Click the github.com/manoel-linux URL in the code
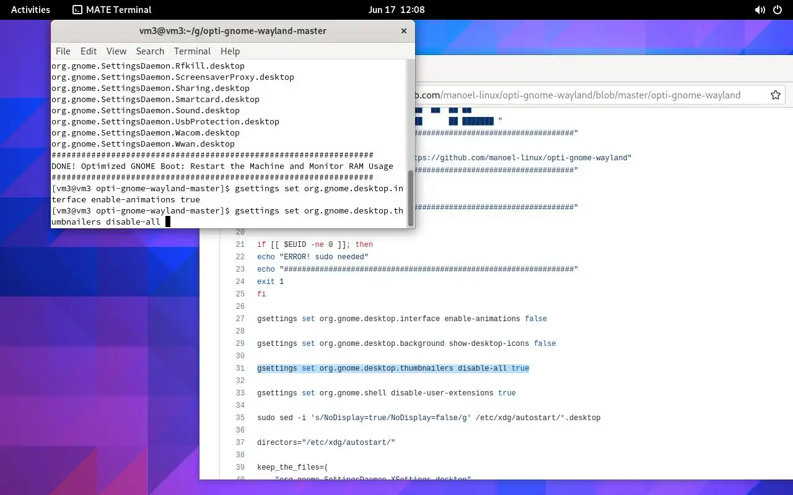 click(x=520, y=158)
